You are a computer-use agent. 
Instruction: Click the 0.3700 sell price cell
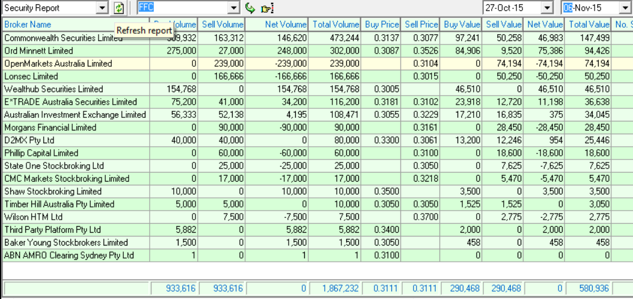click(x=420, y=217)
